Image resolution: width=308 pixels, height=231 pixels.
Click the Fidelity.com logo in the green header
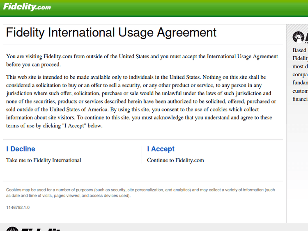(27, 7)
